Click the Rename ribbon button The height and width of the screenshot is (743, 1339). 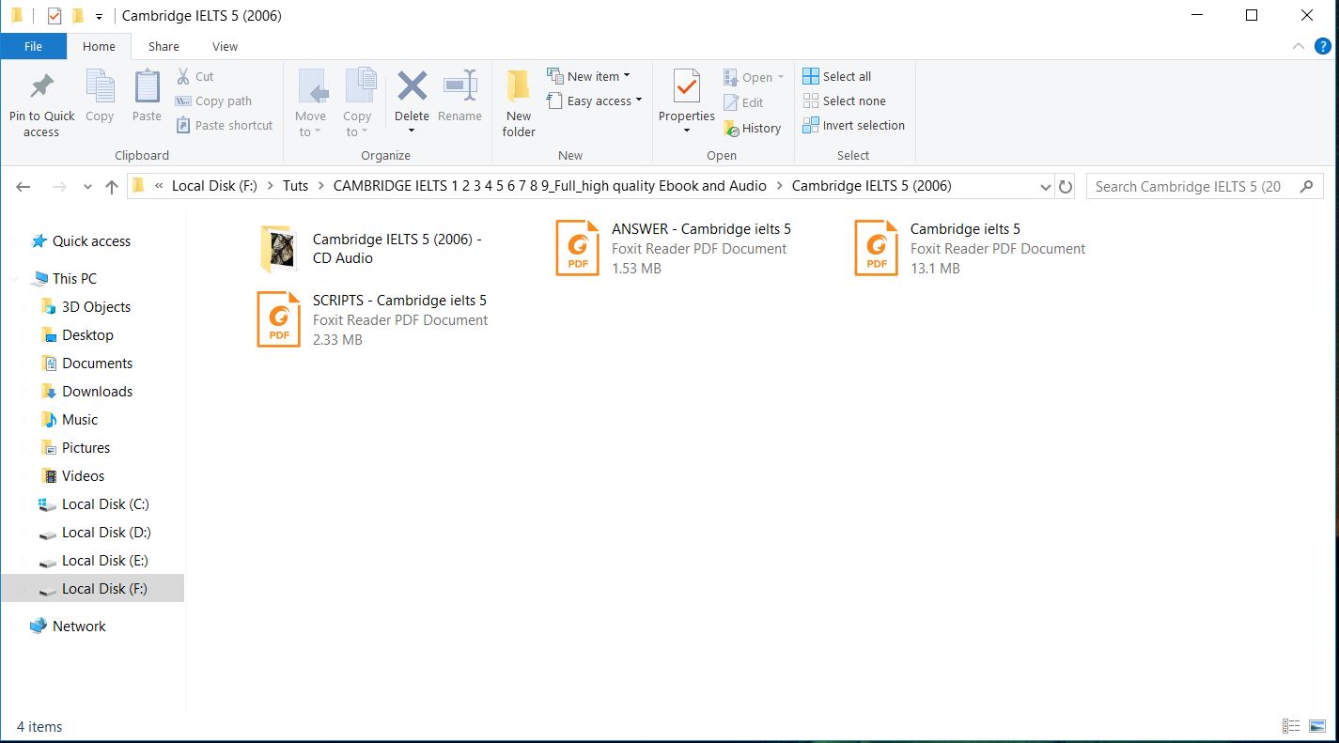pyautogui.click(x=459, y=97)
